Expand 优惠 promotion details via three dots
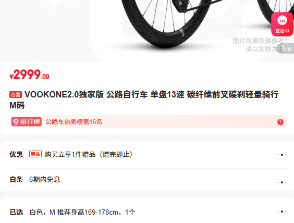Screen dimensions: 294x223 click(282, 155)
